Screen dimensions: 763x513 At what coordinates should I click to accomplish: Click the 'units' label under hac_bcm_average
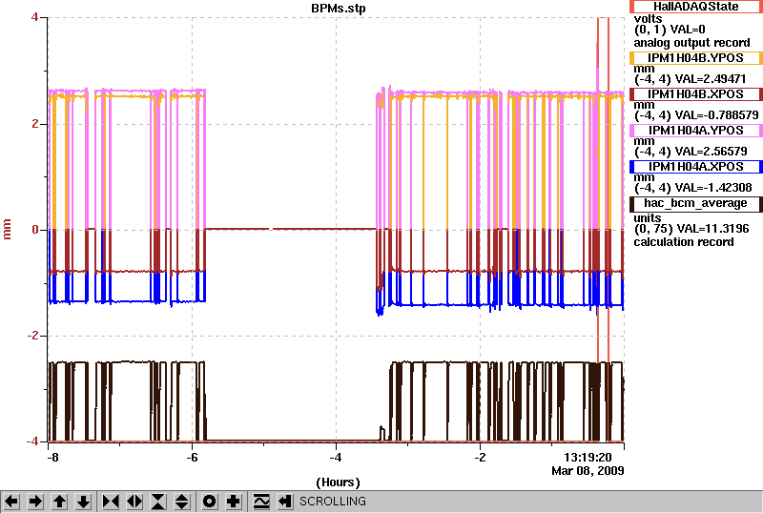tap(648, 218)
